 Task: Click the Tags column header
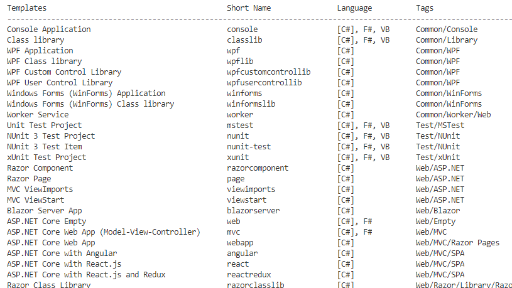tap(425, 8)
